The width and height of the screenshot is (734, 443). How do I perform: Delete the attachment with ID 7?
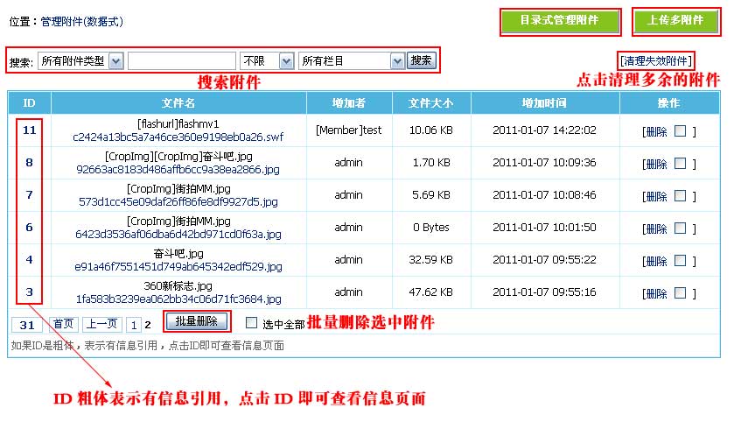click(655, 195)
